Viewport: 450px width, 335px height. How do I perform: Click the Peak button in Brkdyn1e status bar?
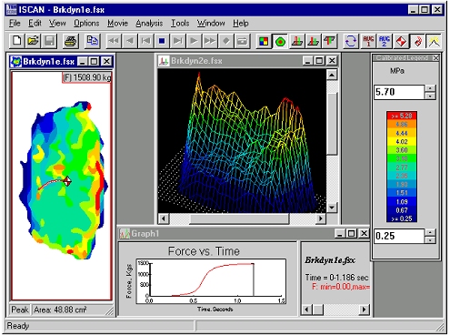20,310
